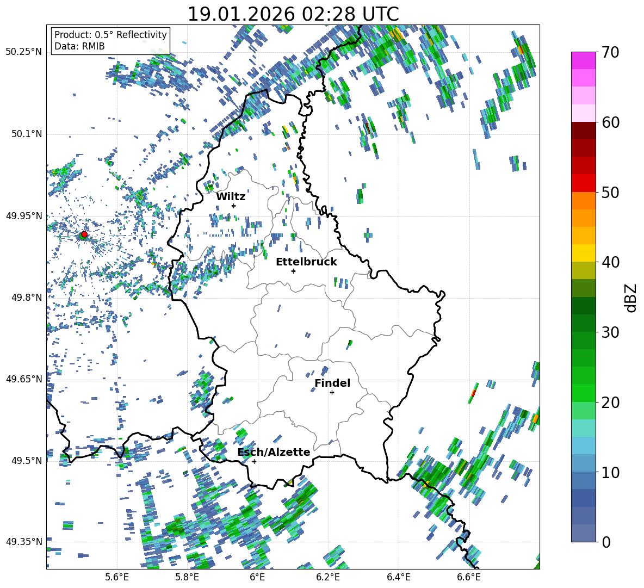644x588 pixels.
Task: Click the Ettelbruck city label
Action: tap(306, 262)
